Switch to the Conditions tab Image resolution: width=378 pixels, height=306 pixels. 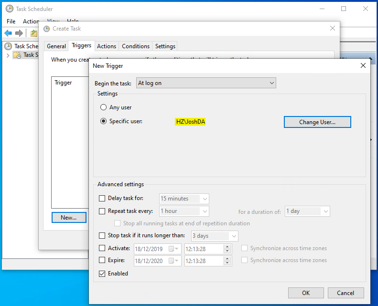pos(136,46)
